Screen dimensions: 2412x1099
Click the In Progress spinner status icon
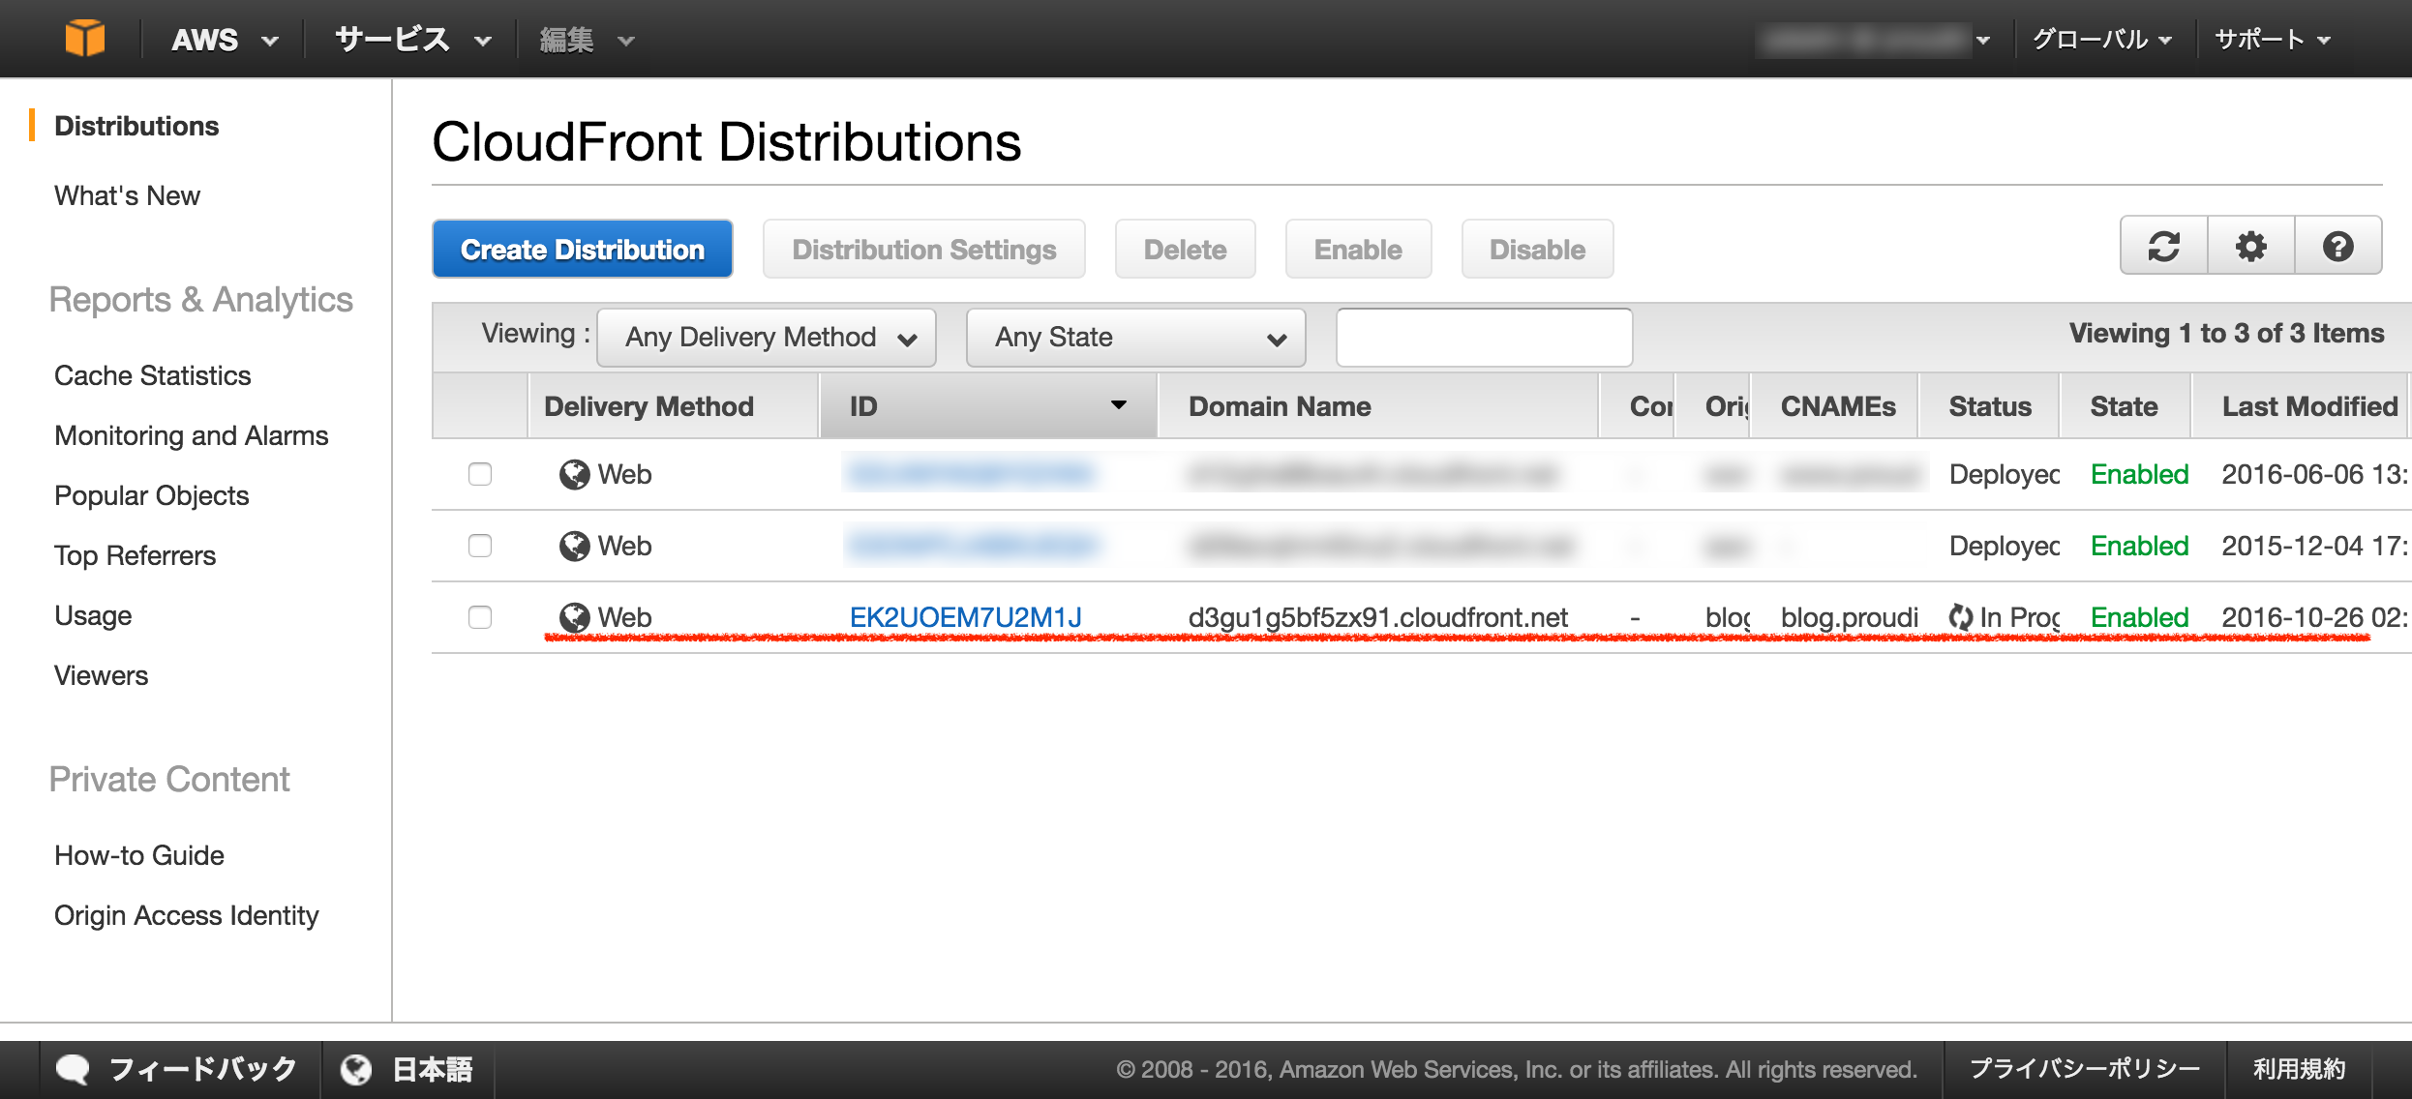(1961, 616)
